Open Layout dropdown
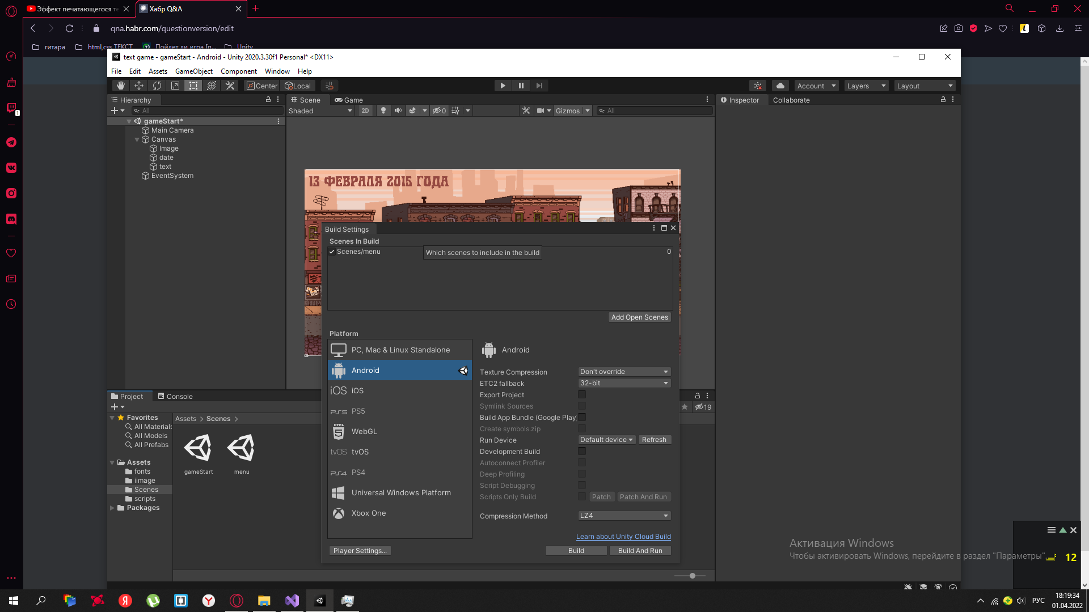The height and width of the screenshot is (612, 1089). point(925,86)
